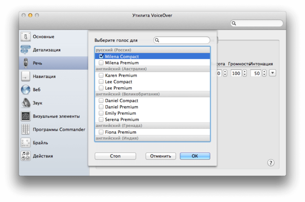Click the Громкость stepper arrows
This screenshot has height=202, width=305.
click(244, 73)
